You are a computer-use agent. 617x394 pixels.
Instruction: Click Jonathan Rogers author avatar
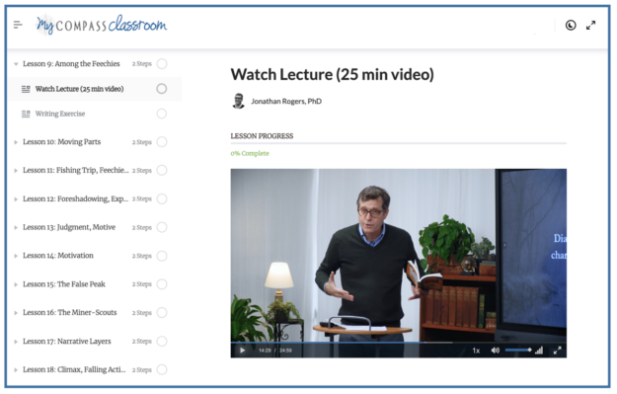[239, 101]
